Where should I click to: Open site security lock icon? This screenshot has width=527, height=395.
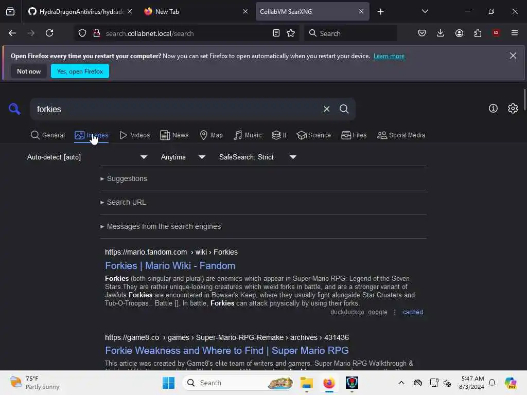(x=97, y=33)
